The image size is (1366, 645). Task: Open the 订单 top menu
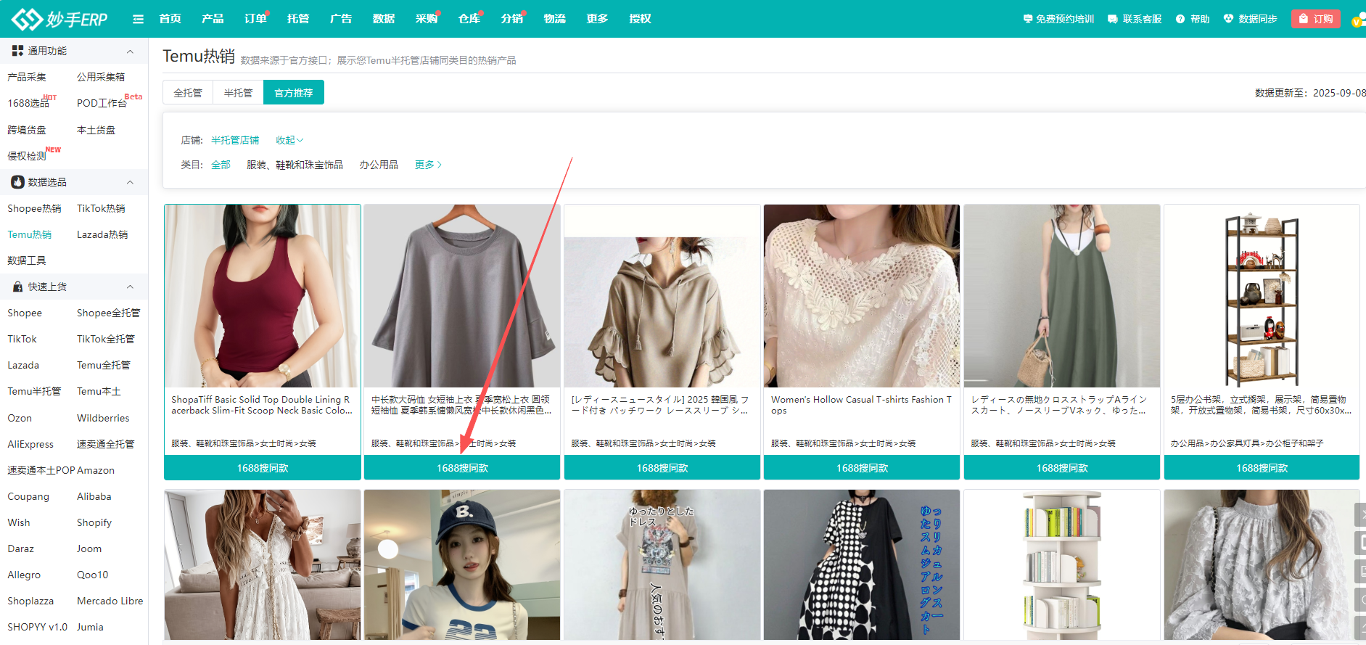tap(255, 19)
